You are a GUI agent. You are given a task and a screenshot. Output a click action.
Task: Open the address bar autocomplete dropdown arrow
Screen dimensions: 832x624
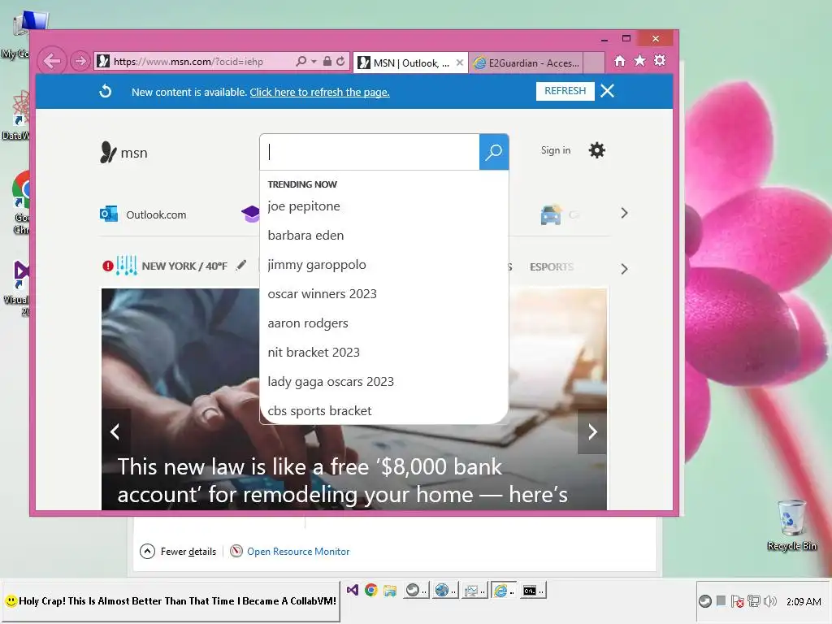[x=314, y=62]
